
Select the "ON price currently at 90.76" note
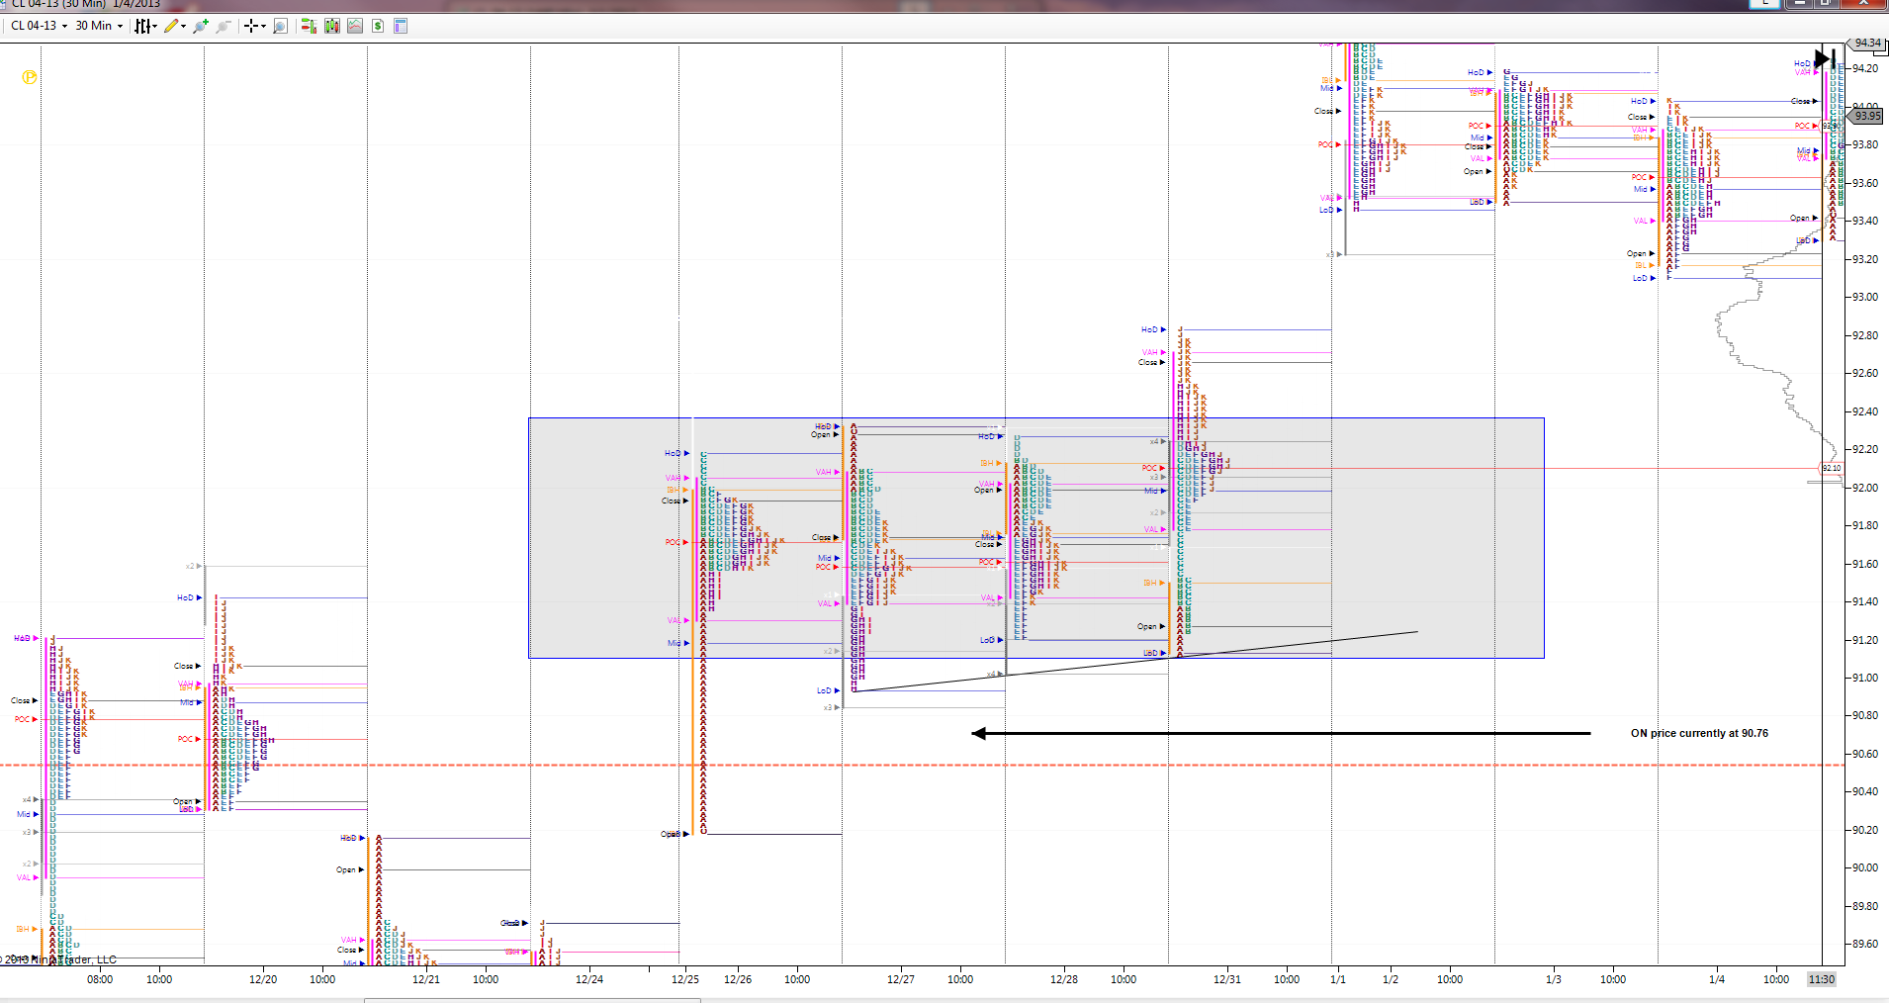coord(1699,733)
